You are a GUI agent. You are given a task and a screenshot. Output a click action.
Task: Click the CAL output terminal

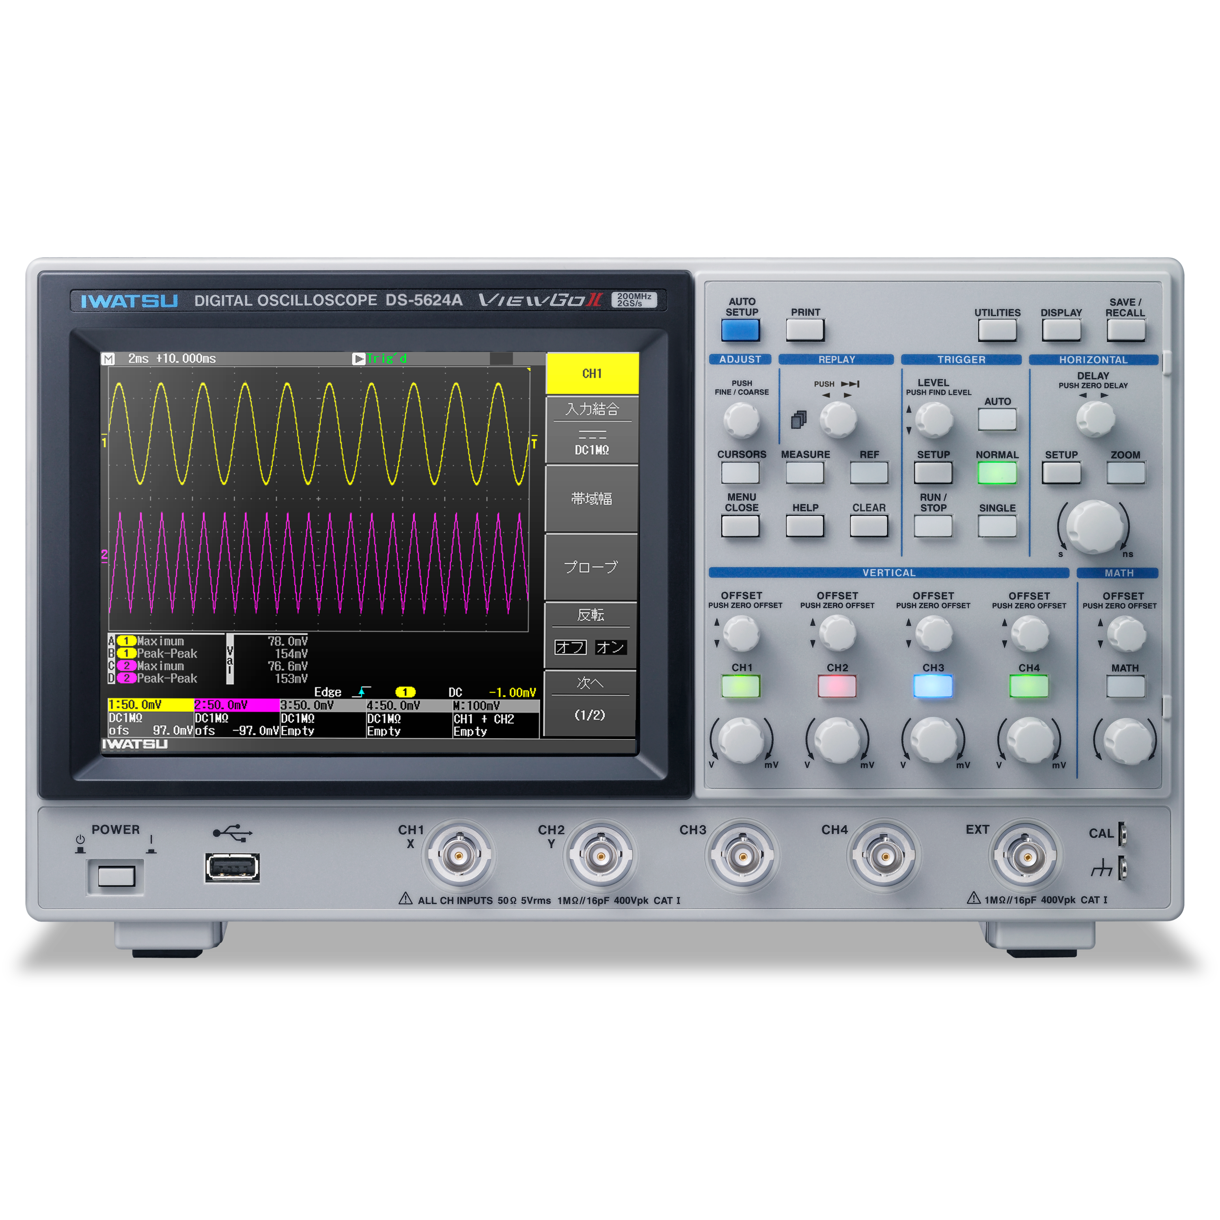[1123, 834]
